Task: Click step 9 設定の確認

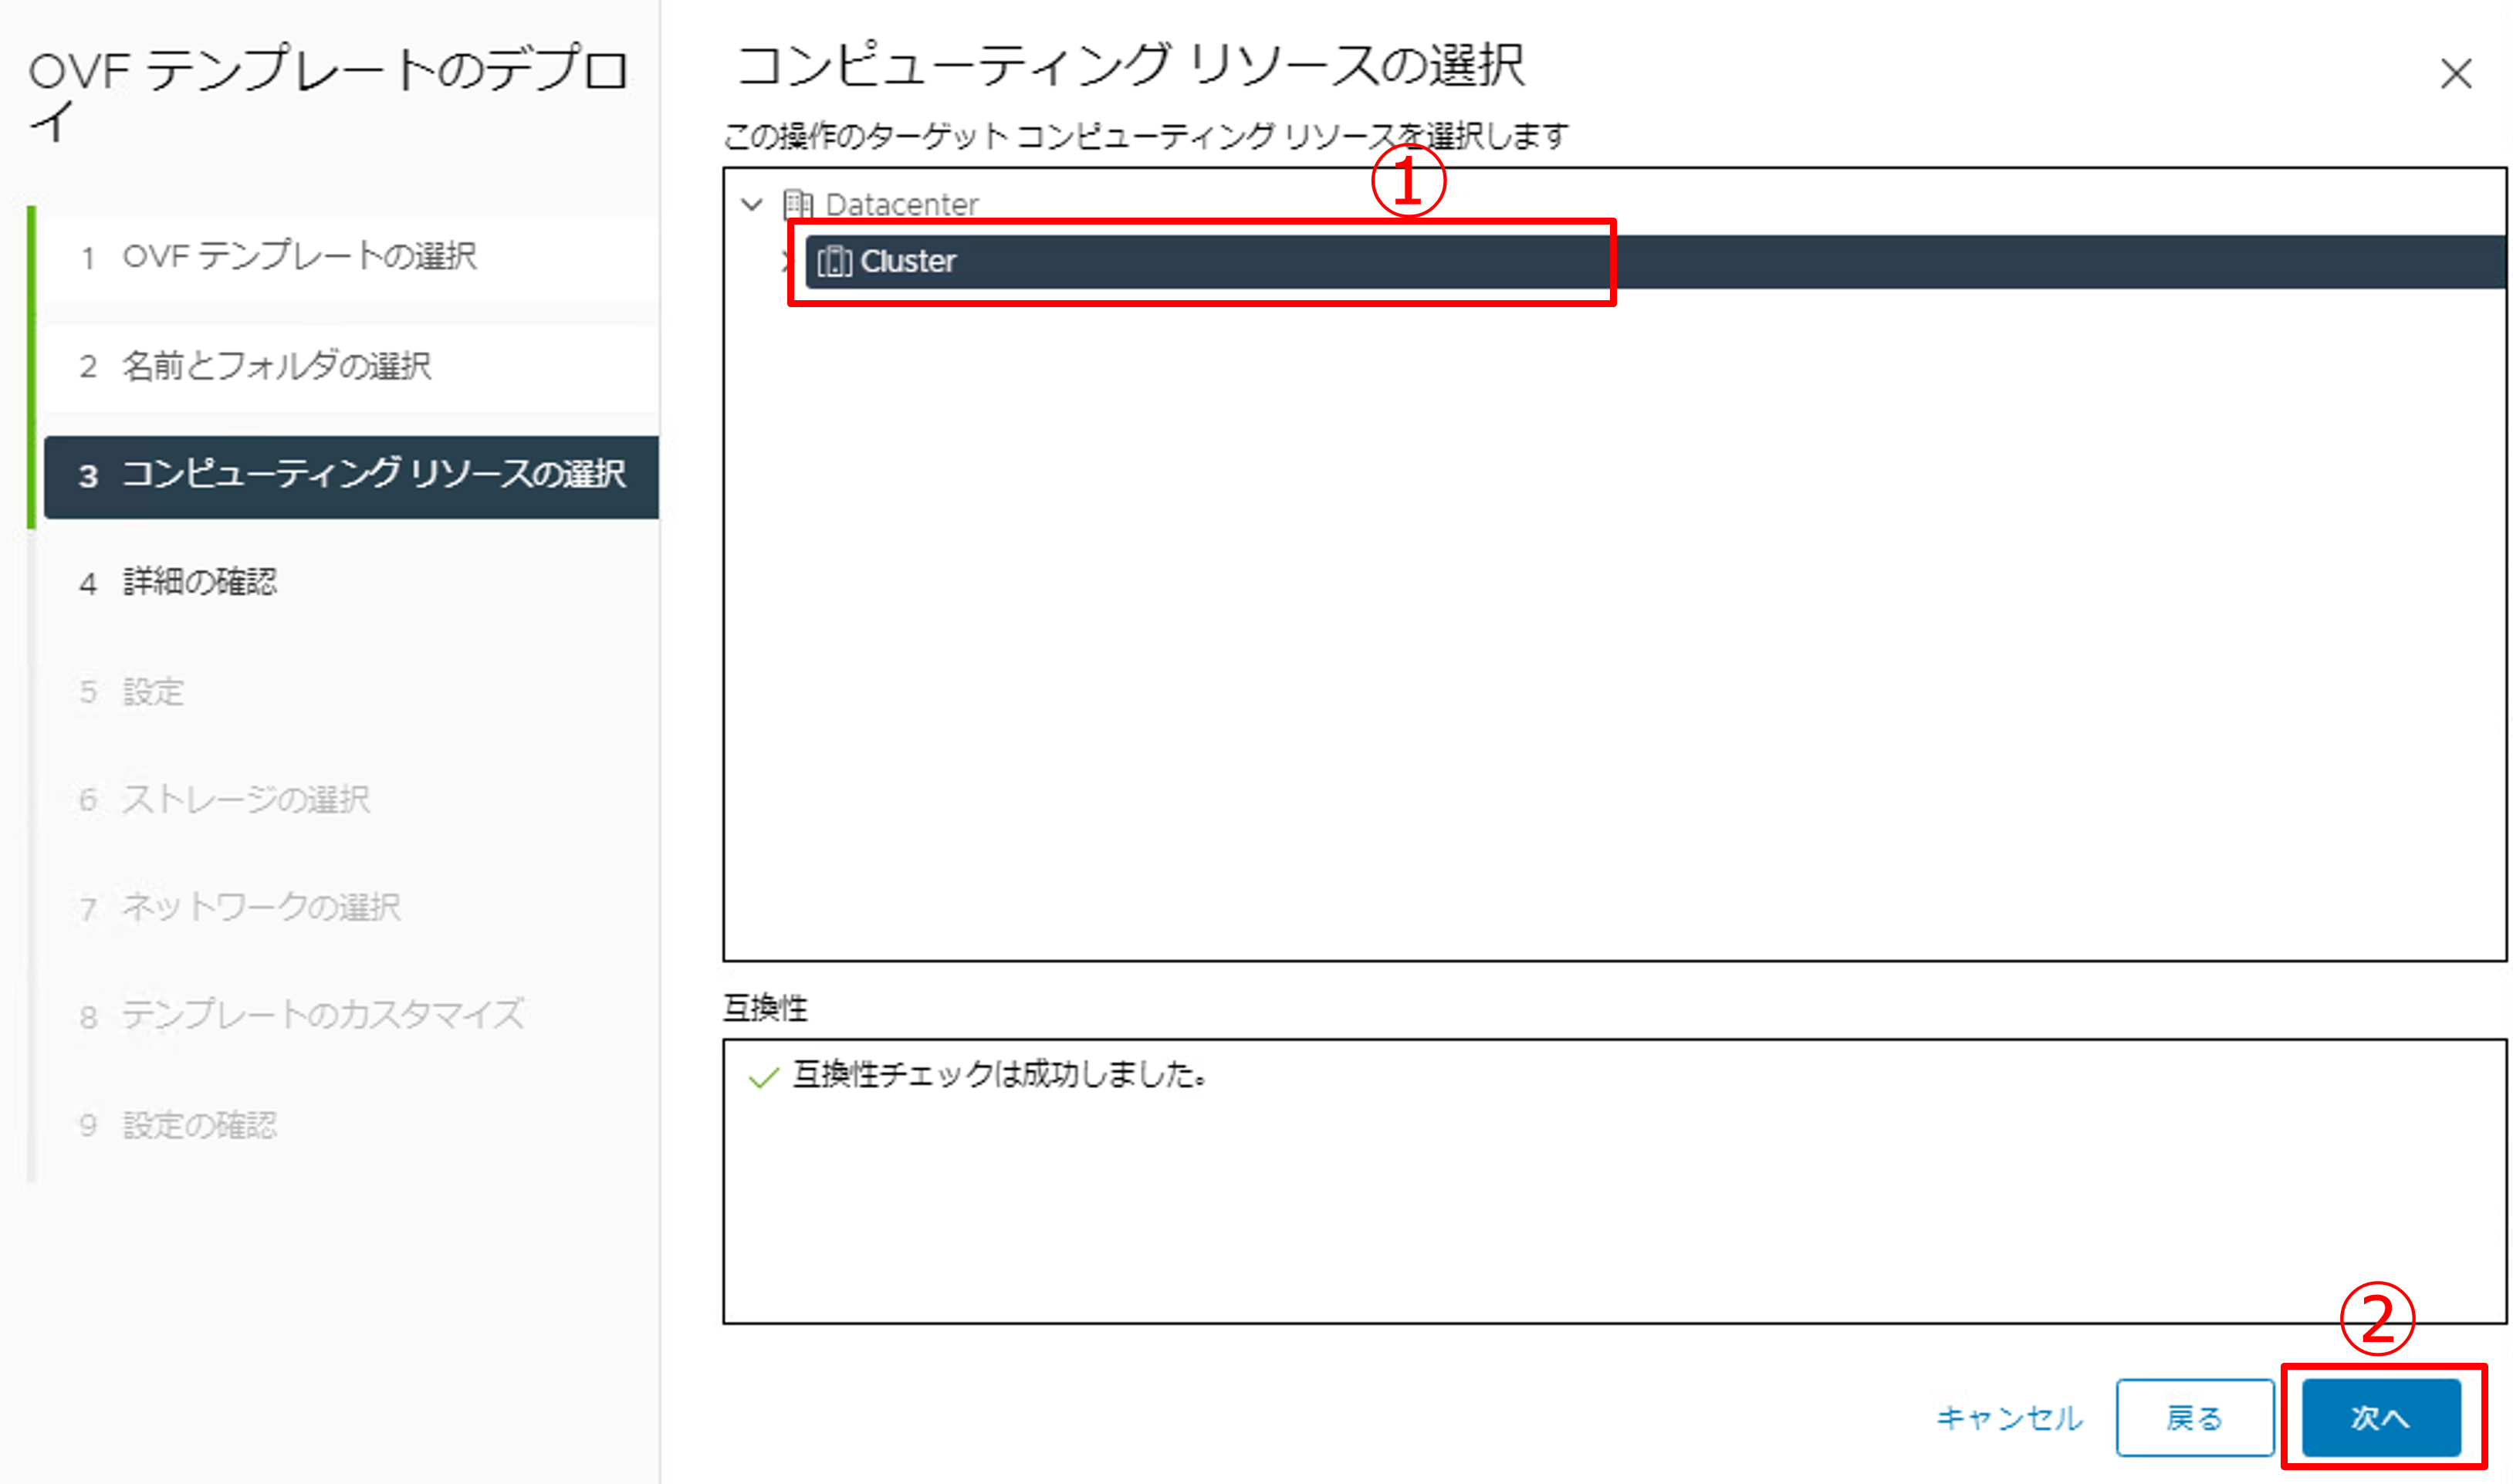Action: [199, 1125]
